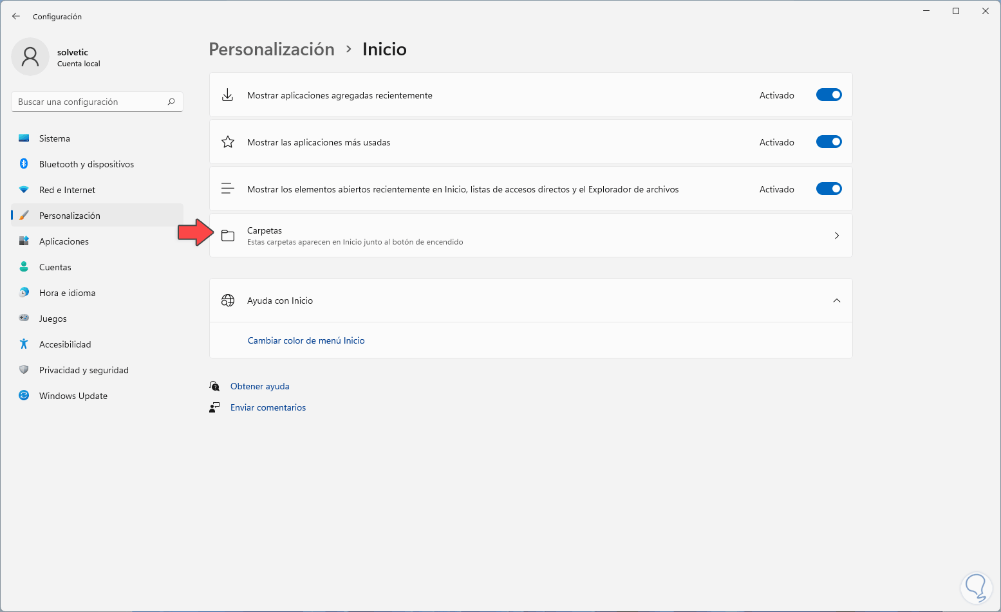The height and width of the screenshot is (612, 1001).
Task: Click the Enviar comentarios link
Action: click(268, 407)
